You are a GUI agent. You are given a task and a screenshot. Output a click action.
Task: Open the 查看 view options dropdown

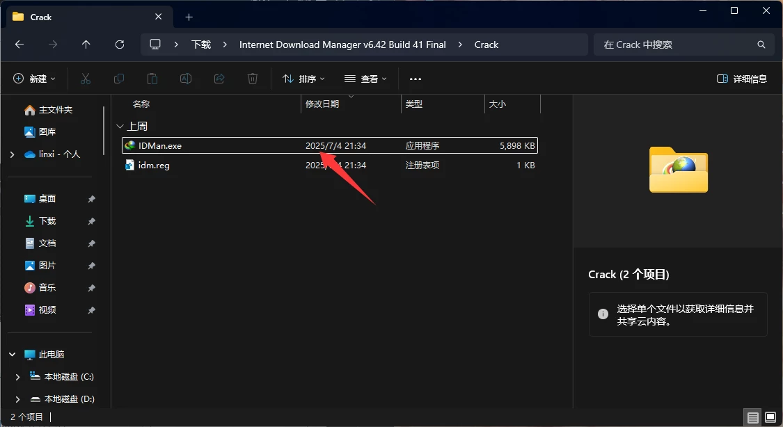tap(365, 78)
